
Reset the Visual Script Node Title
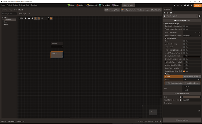click(x=180, y=100)
